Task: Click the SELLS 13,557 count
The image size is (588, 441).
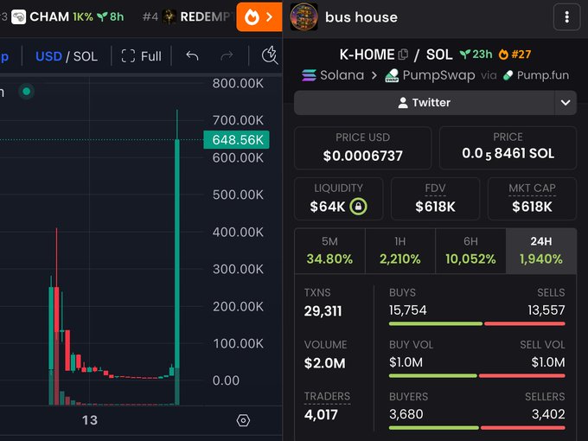Action: (x=546, y=310)
